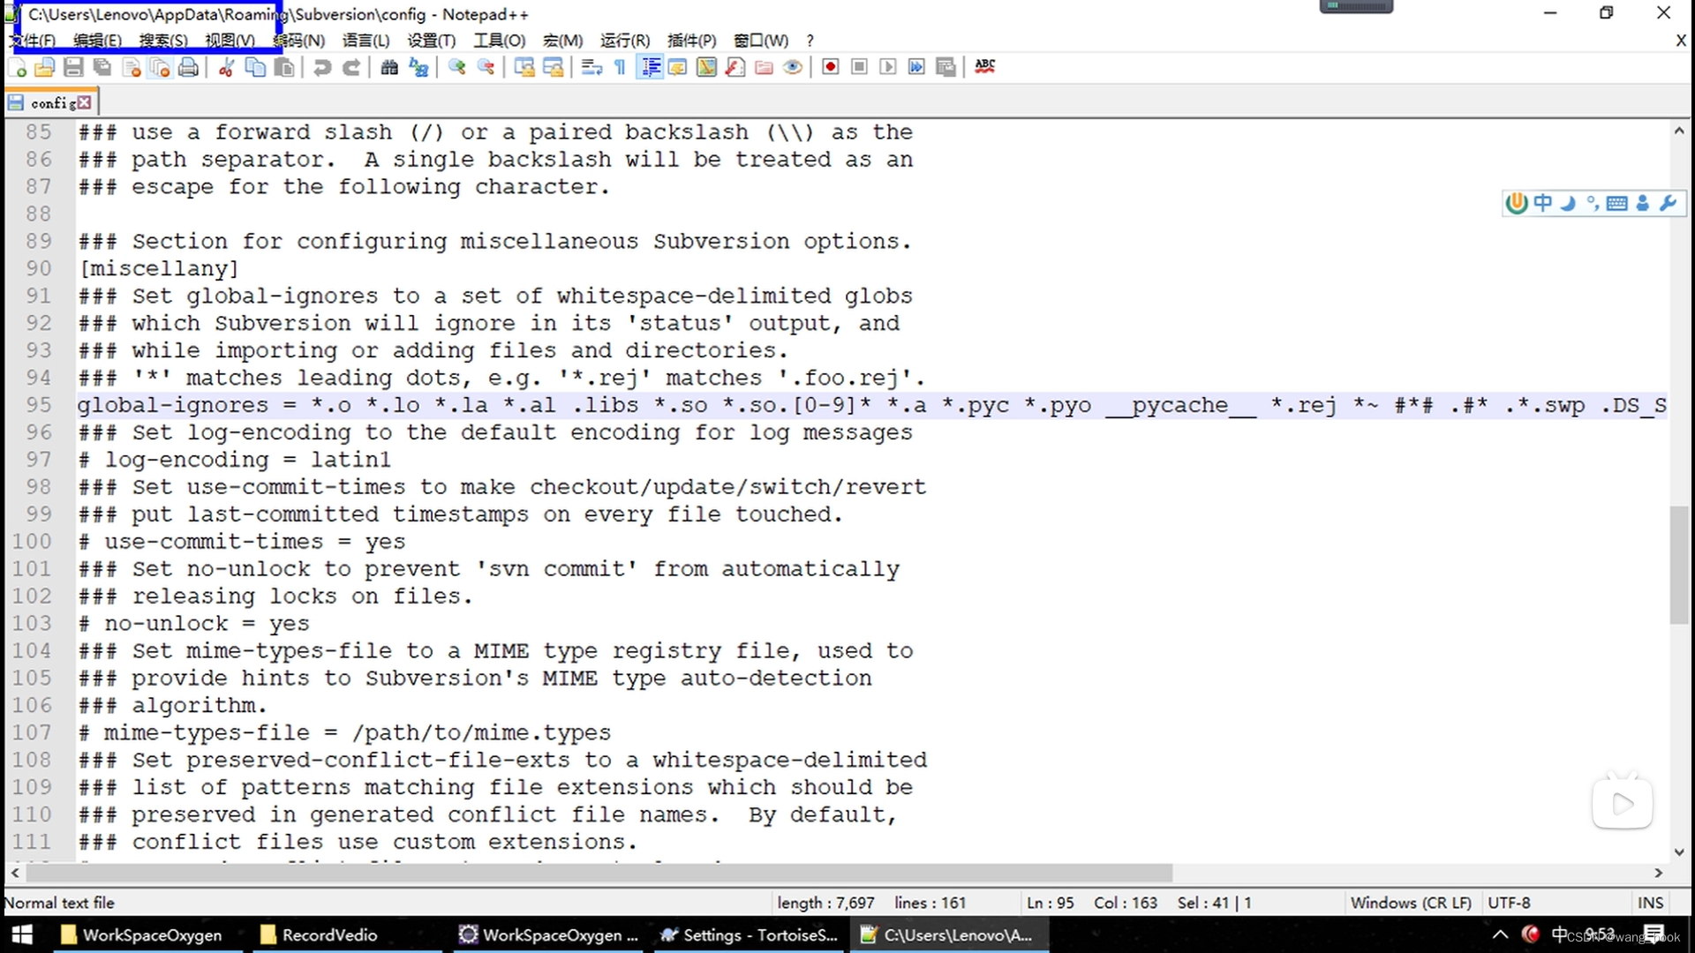The height and width of the screenshot is (953, 1695).
Task: Click the scroll right arrow of horizontal scrollbar
Action: (1658, 873)
